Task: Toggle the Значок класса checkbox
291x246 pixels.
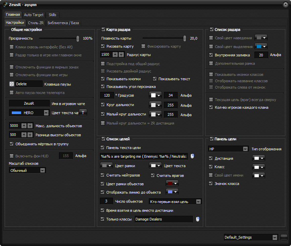Action: click(x=211, y=183)
